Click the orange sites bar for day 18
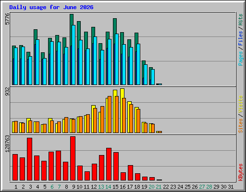Viewport: 246px width, 192px height. [x=138, y=121]
